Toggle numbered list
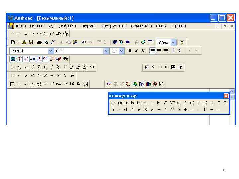The width and height of the screenshot is (239, 179). pyautogui.click(x=181, y=50)
